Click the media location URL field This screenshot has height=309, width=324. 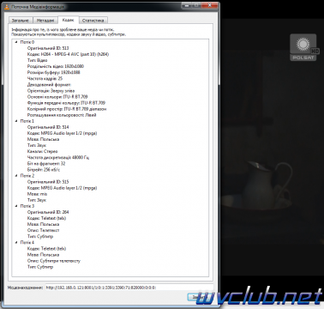coord(129,288)
